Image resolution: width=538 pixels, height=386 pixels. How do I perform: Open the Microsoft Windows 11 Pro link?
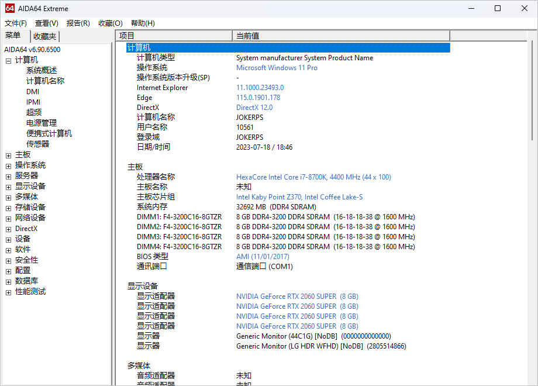point(277,68)
